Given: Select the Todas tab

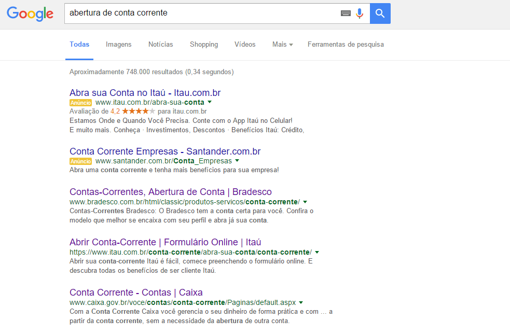Looking at the screenshot, I should coord(79,45).
